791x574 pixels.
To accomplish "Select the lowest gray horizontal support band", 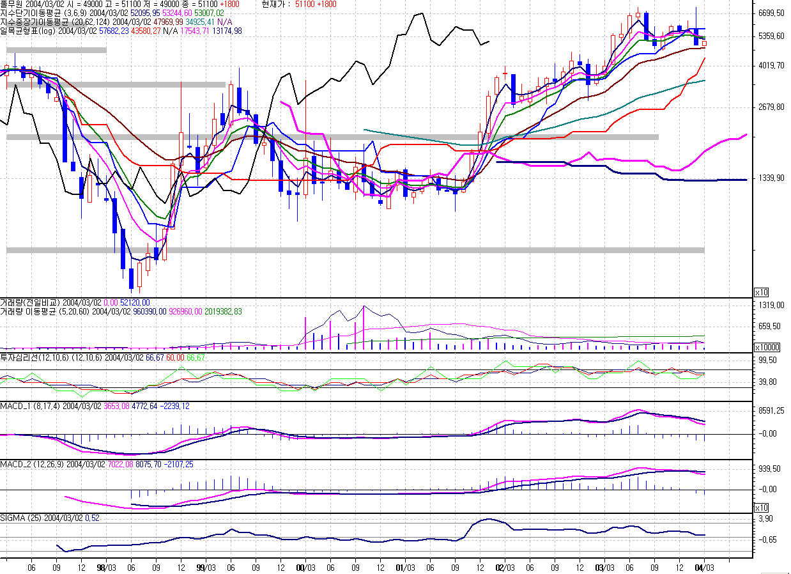I will point(355,250).
